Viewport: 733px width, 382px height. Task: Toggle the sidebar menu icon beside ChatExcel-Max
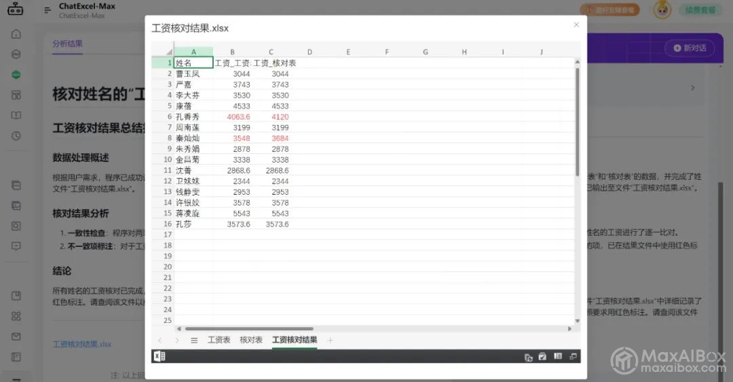click(48, 9)
